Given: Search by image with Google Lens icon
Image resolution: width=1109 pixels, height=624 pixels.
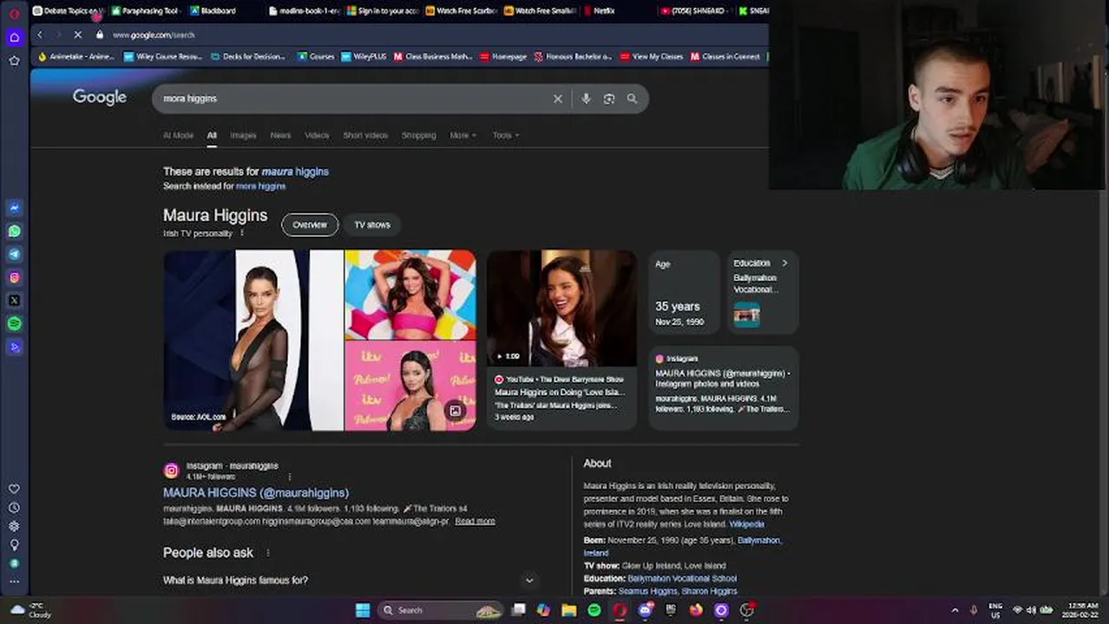Looking at the screenshot, I should pos(609,99).
